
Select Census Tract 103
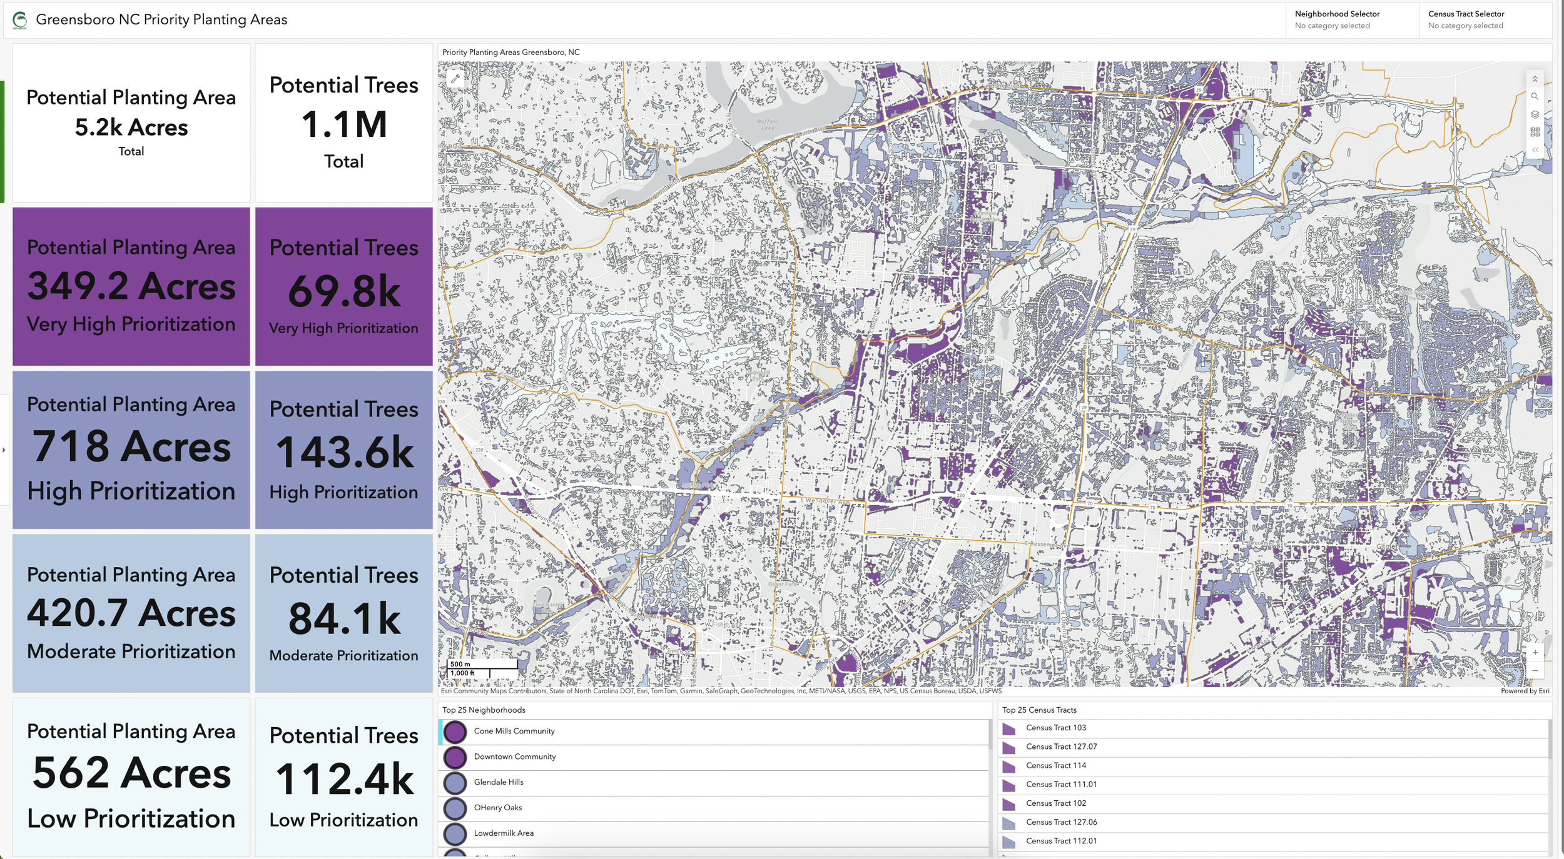pos(1056,728)
